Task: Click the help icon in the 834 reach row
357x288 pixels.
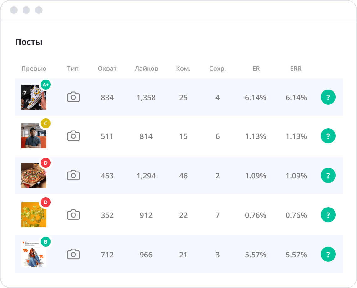Action: pos(328,98)
